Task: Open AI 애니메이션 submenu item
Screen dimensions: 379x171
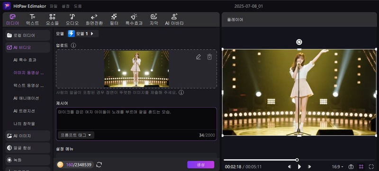Action: pyautogui.click(x=26, y=98)
